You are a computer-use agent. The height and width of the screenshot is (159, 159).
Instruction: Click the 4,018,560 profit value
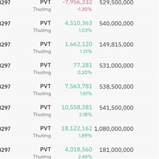coord(78,149)
